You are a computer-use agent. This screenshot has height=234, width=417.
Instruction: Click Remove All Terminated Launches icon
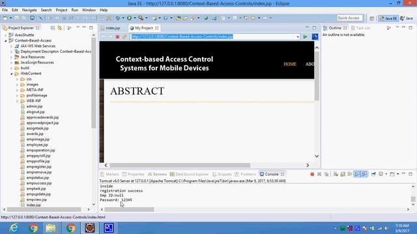click(x=326, y=174)
